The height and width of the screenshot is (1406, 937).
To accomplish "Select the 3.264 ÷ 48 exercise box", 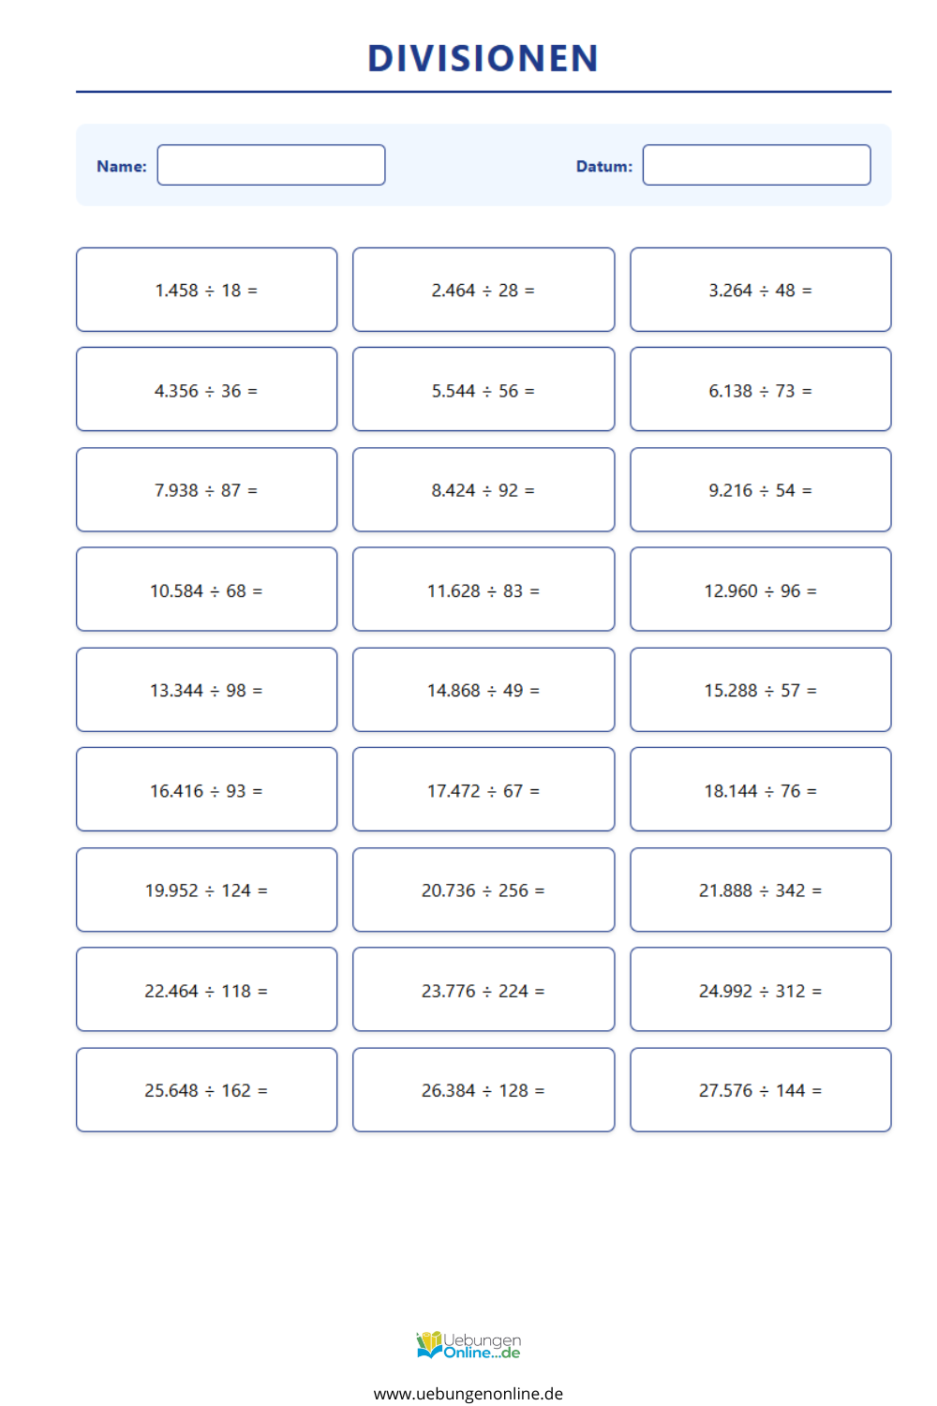I will (761, 290).
